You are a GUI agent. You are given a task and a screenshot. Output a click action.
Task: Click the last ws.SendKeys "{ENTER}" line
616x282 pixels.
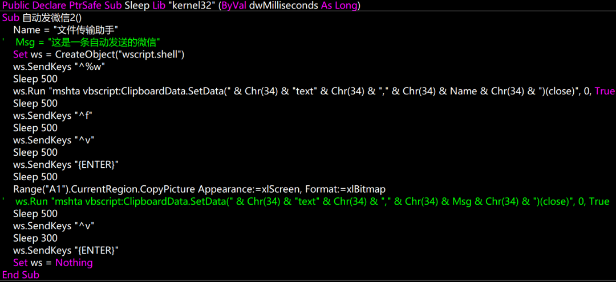tap(66, 250)
